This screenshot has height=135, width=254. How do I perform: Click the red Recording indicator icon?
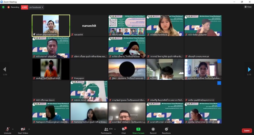(x=9, y=7)
